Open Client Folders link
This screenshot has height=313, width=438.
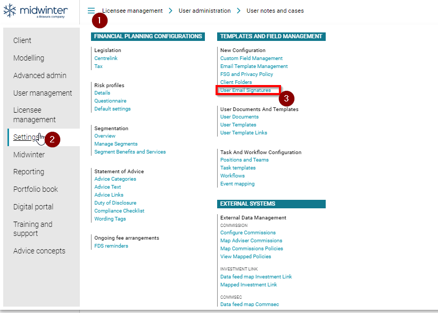tap(236, 82)
